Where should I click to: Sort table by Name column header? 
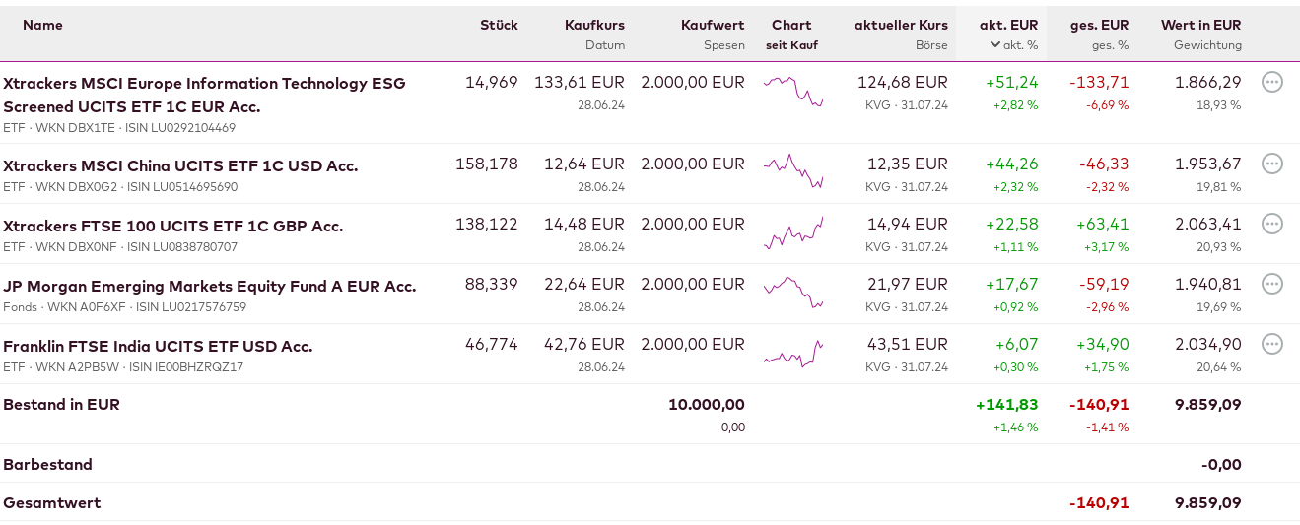pos(42,25)
